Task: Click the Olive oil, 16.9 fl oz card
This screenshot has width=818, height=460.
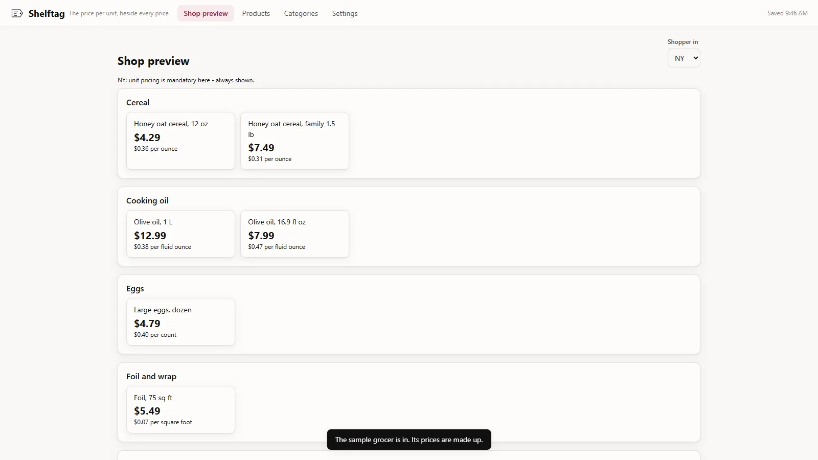Action: point(294,234)
